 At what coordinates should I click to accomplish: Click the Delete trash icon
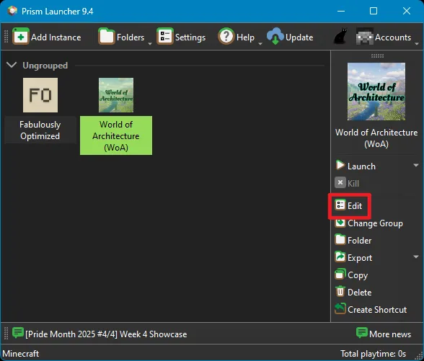pyautogui.click(x=340, y=292)
